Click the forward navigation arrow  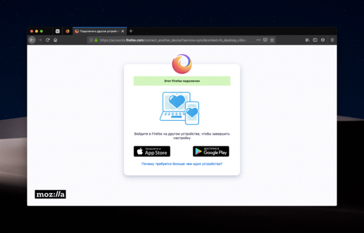40,40
